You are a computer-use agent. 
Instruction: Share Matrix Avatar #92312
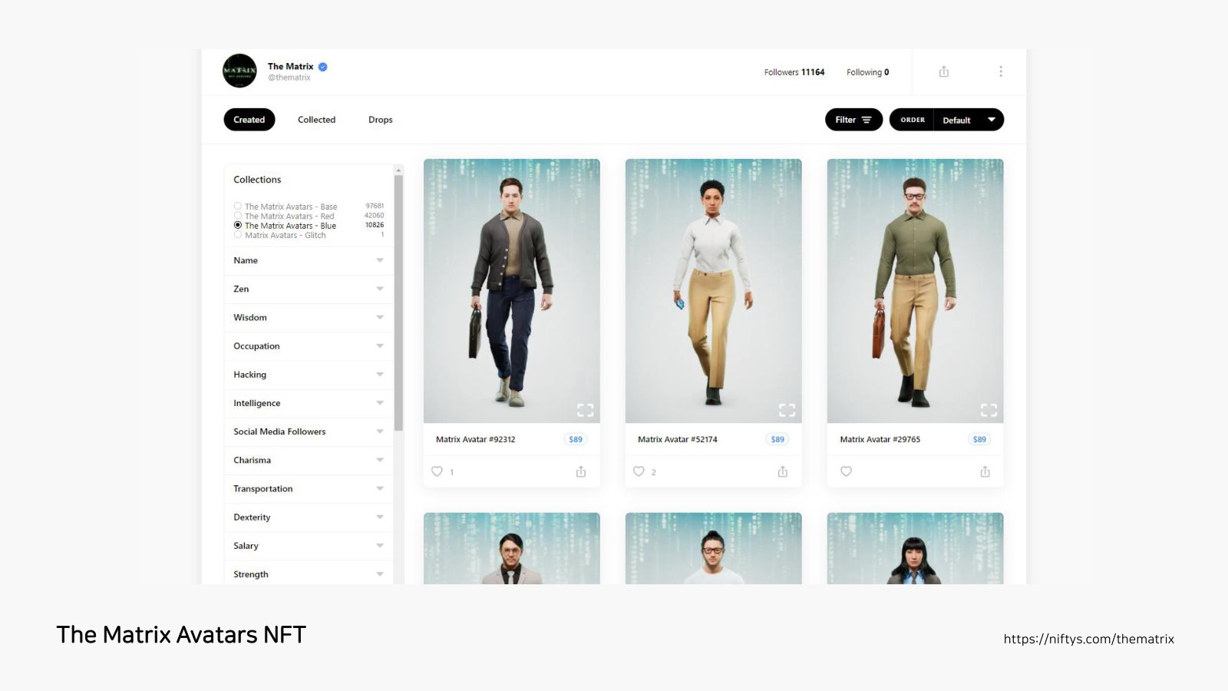tap(581, 471)
